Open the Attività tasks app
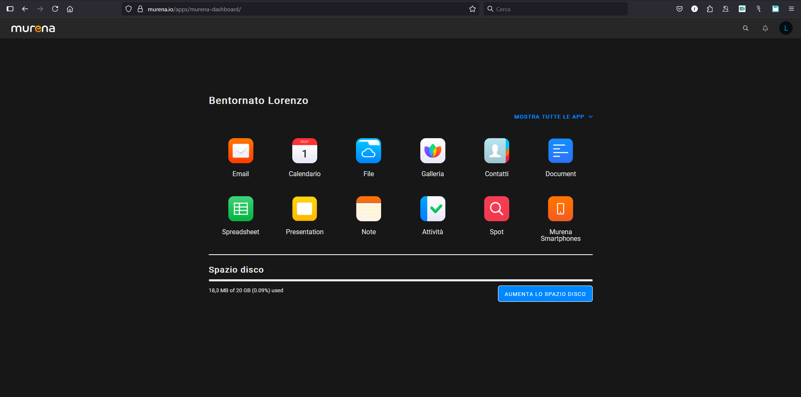This screenshot has width=801, height=397. (432, 209)
